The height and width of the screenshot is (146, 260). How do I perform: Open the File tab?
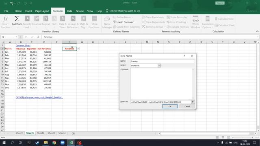[x=6, y=11]
